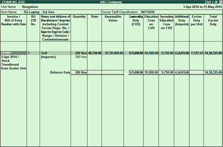Image resolution: width=223 pixels, height=147 pixels.
Task: Click the Bengaluru unit name
Action: coord(30,7)
